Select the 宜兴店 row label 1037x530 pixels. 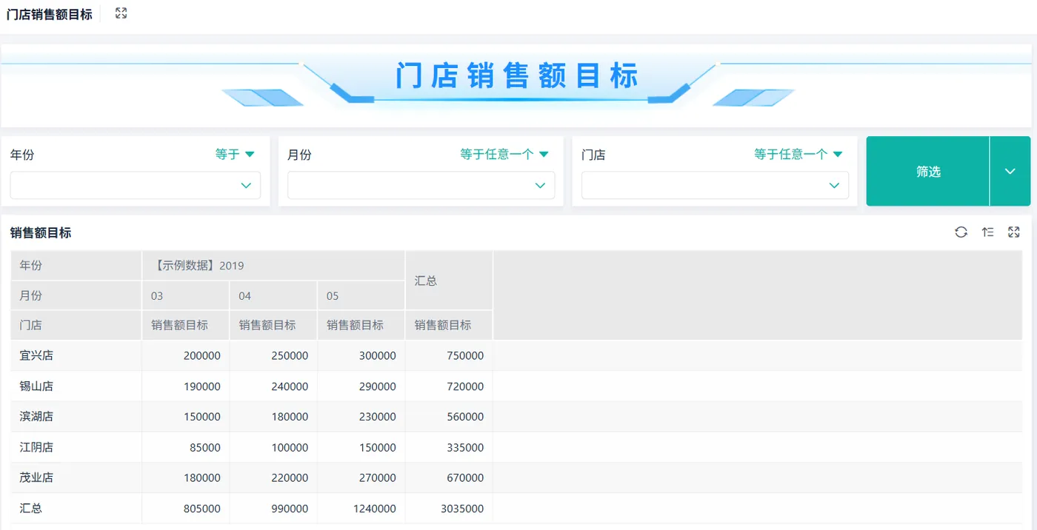point(36,355)
